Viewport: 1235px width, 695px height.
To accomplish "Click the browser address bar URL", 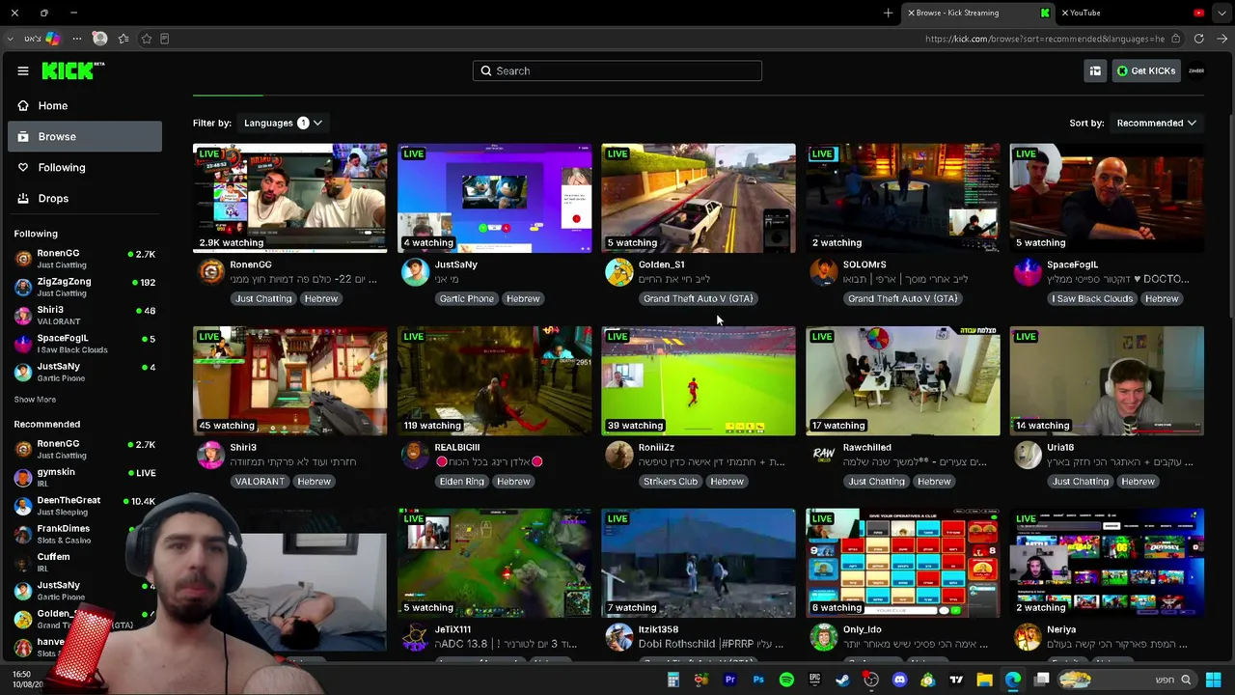I will pyautogui.click(x=1044, y=39).
